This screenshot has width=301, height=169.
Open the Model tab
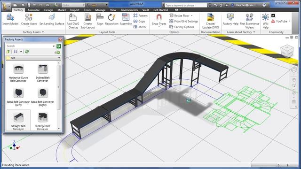coord(62,10)
